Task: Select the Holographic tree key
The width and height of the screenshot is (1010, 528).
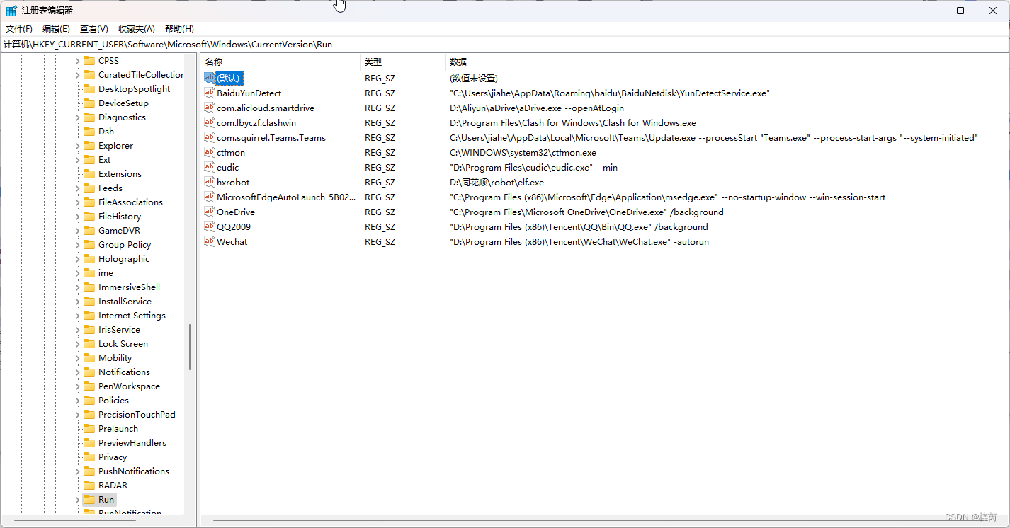Action: point(124,259)
